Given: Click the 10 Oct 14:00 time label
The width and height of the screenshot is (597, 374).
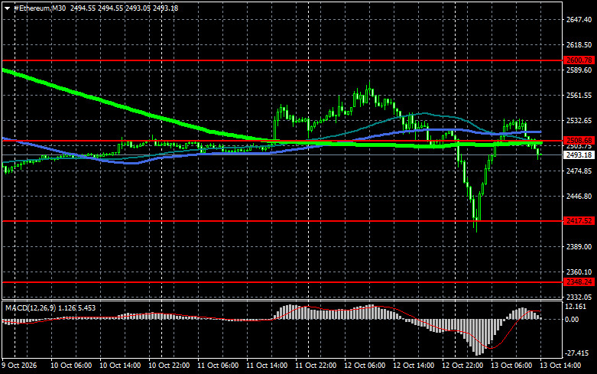Looking at the screenshot, I should coord(120,366).
